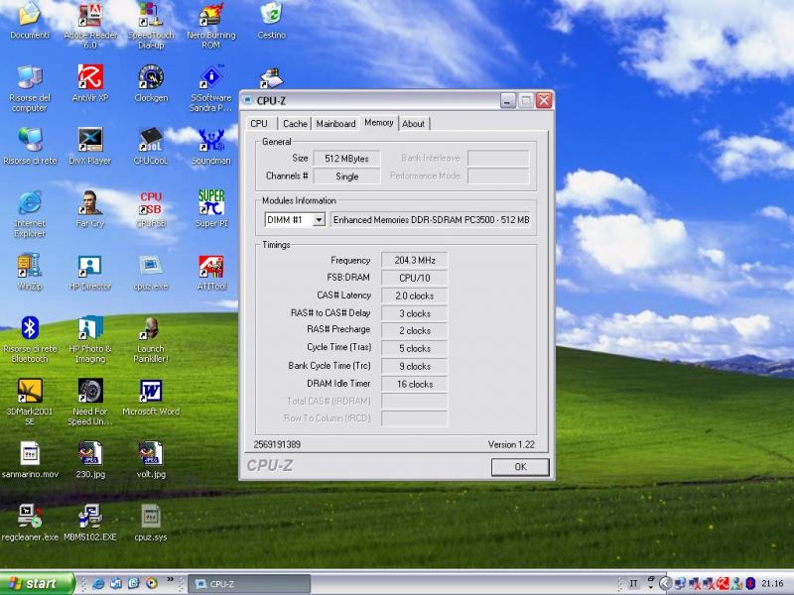Select the SpeedTouch Dial-up shortcut
The width and height of the screenshot is (794, 595).
(x=151, y=26)
